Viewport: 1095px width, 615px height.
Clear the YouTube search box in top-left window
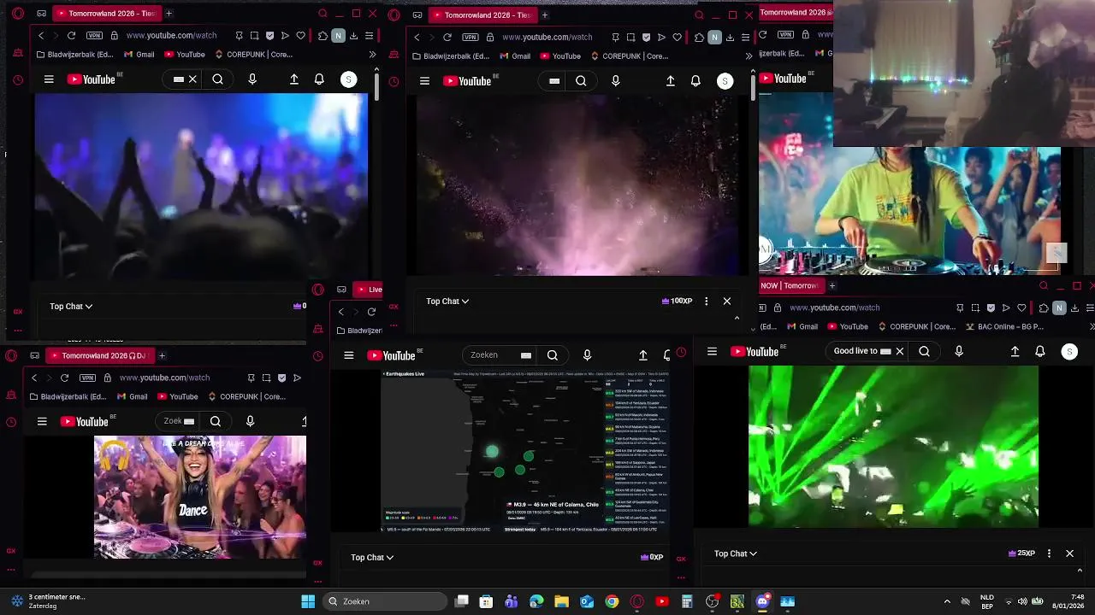(192, 79)
